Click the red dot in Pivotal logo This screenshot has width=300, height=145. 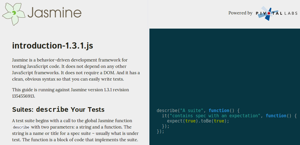[x=269, y=13]
